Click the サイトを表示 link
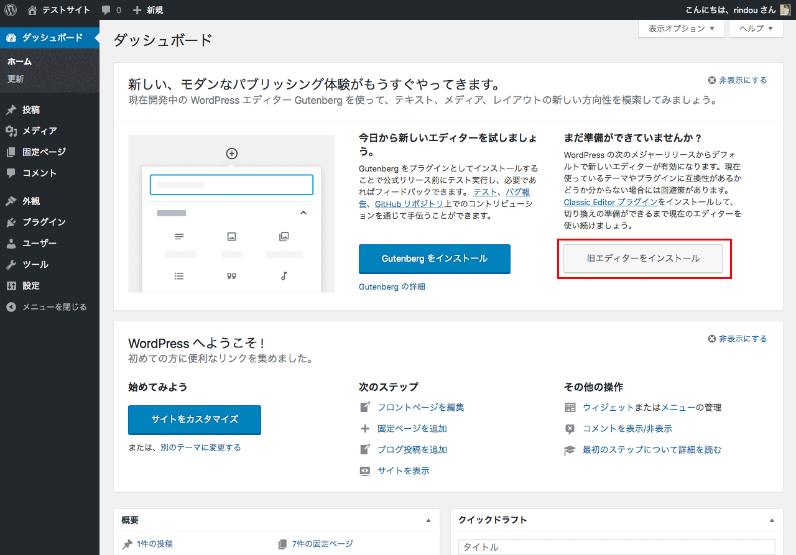The image size is (796, 555). pyautogui.click(x=404, y=471)
